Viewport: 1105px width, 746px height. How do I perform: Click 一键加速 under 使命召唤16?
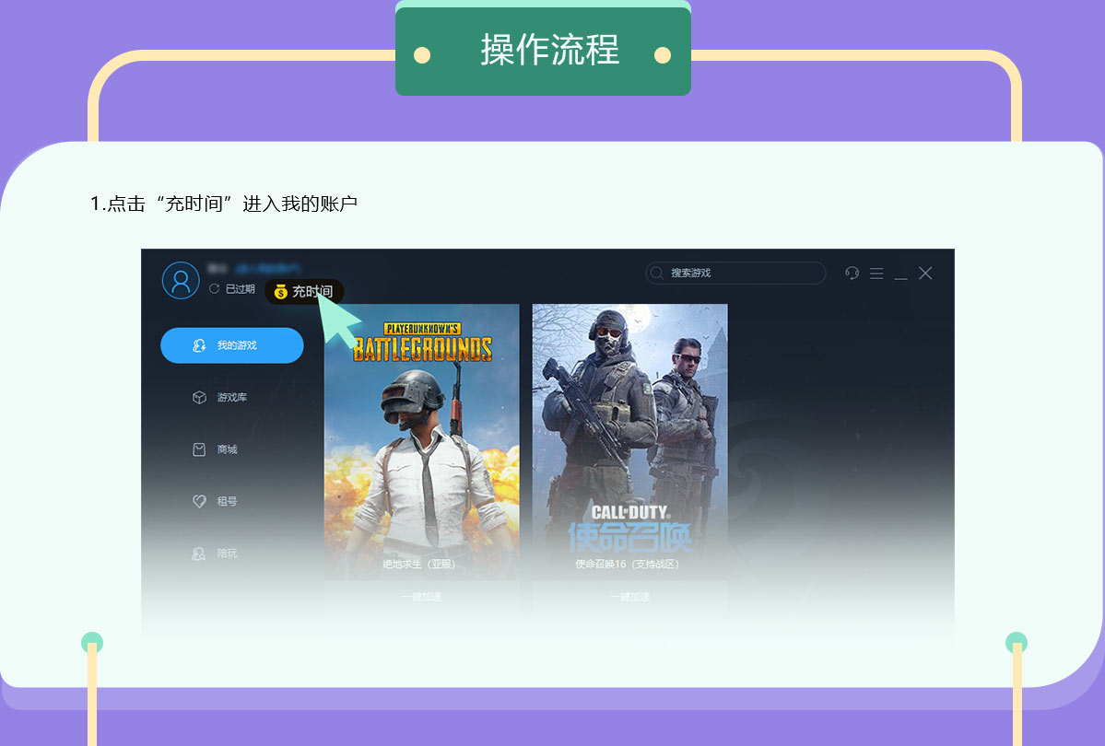[x=630, y=597]
